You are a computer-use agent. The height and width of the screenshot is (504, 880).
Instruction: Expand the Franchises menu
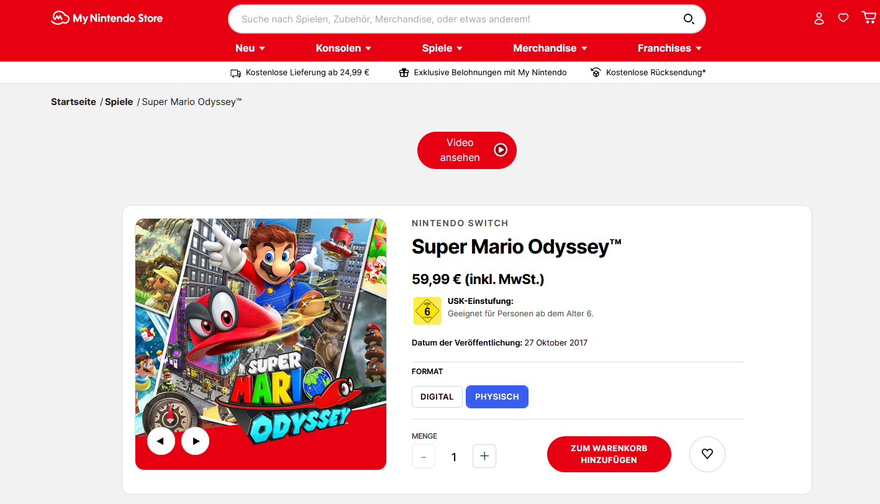669,48
